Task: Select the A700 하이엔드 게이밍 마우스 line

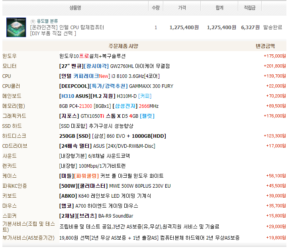Action: click(x=99, y=206)
